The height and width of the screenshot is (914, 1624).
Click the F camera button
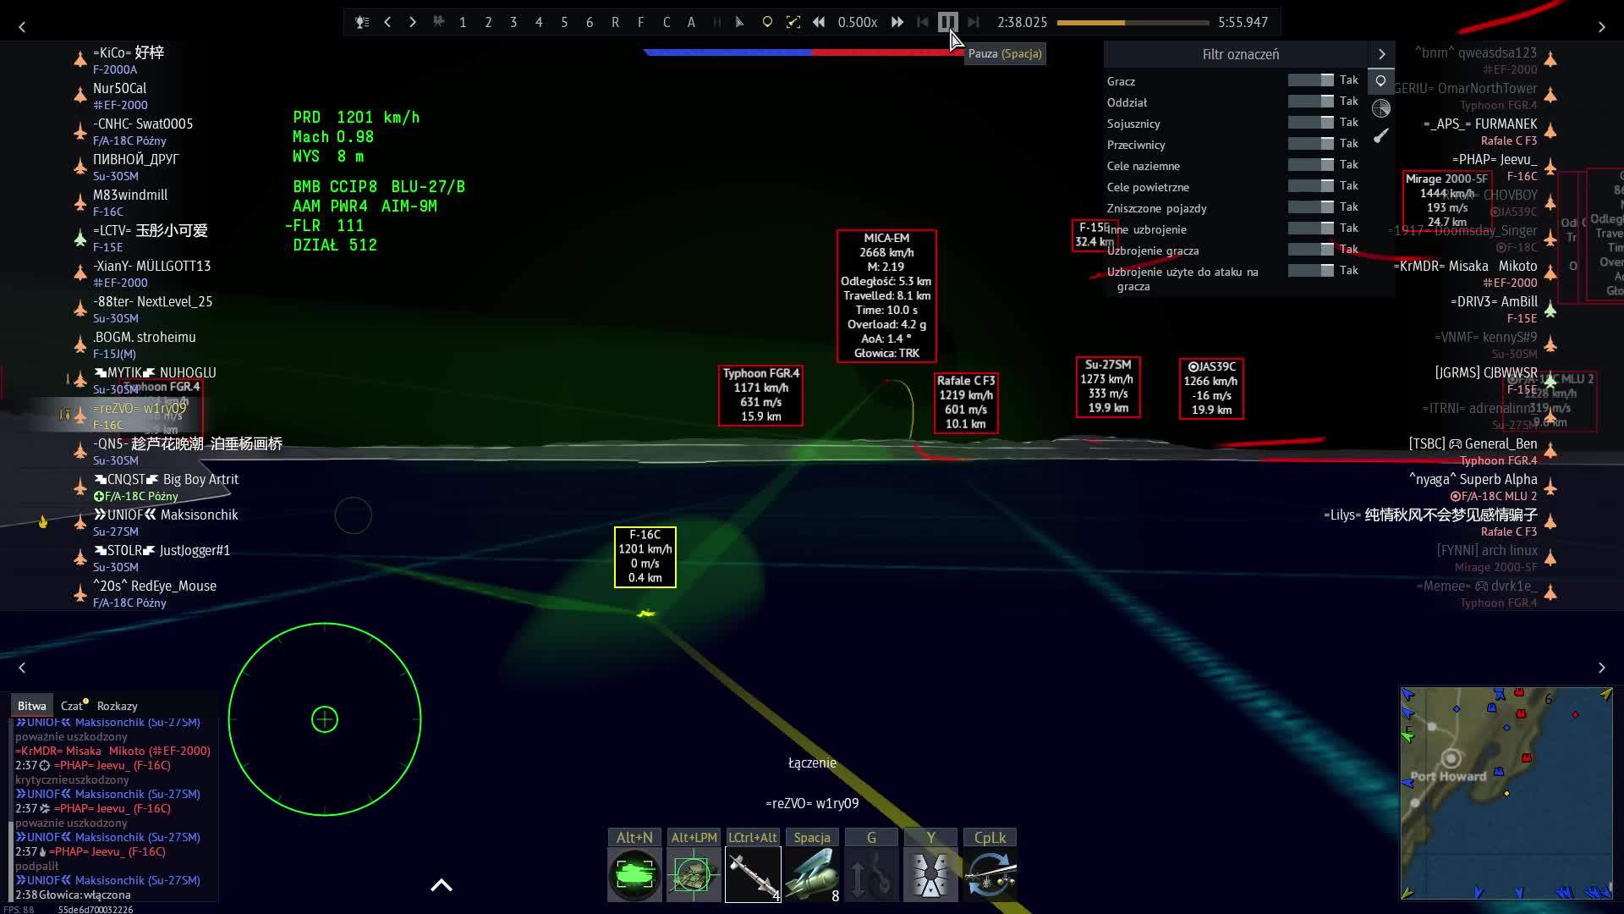pos(640,22)
